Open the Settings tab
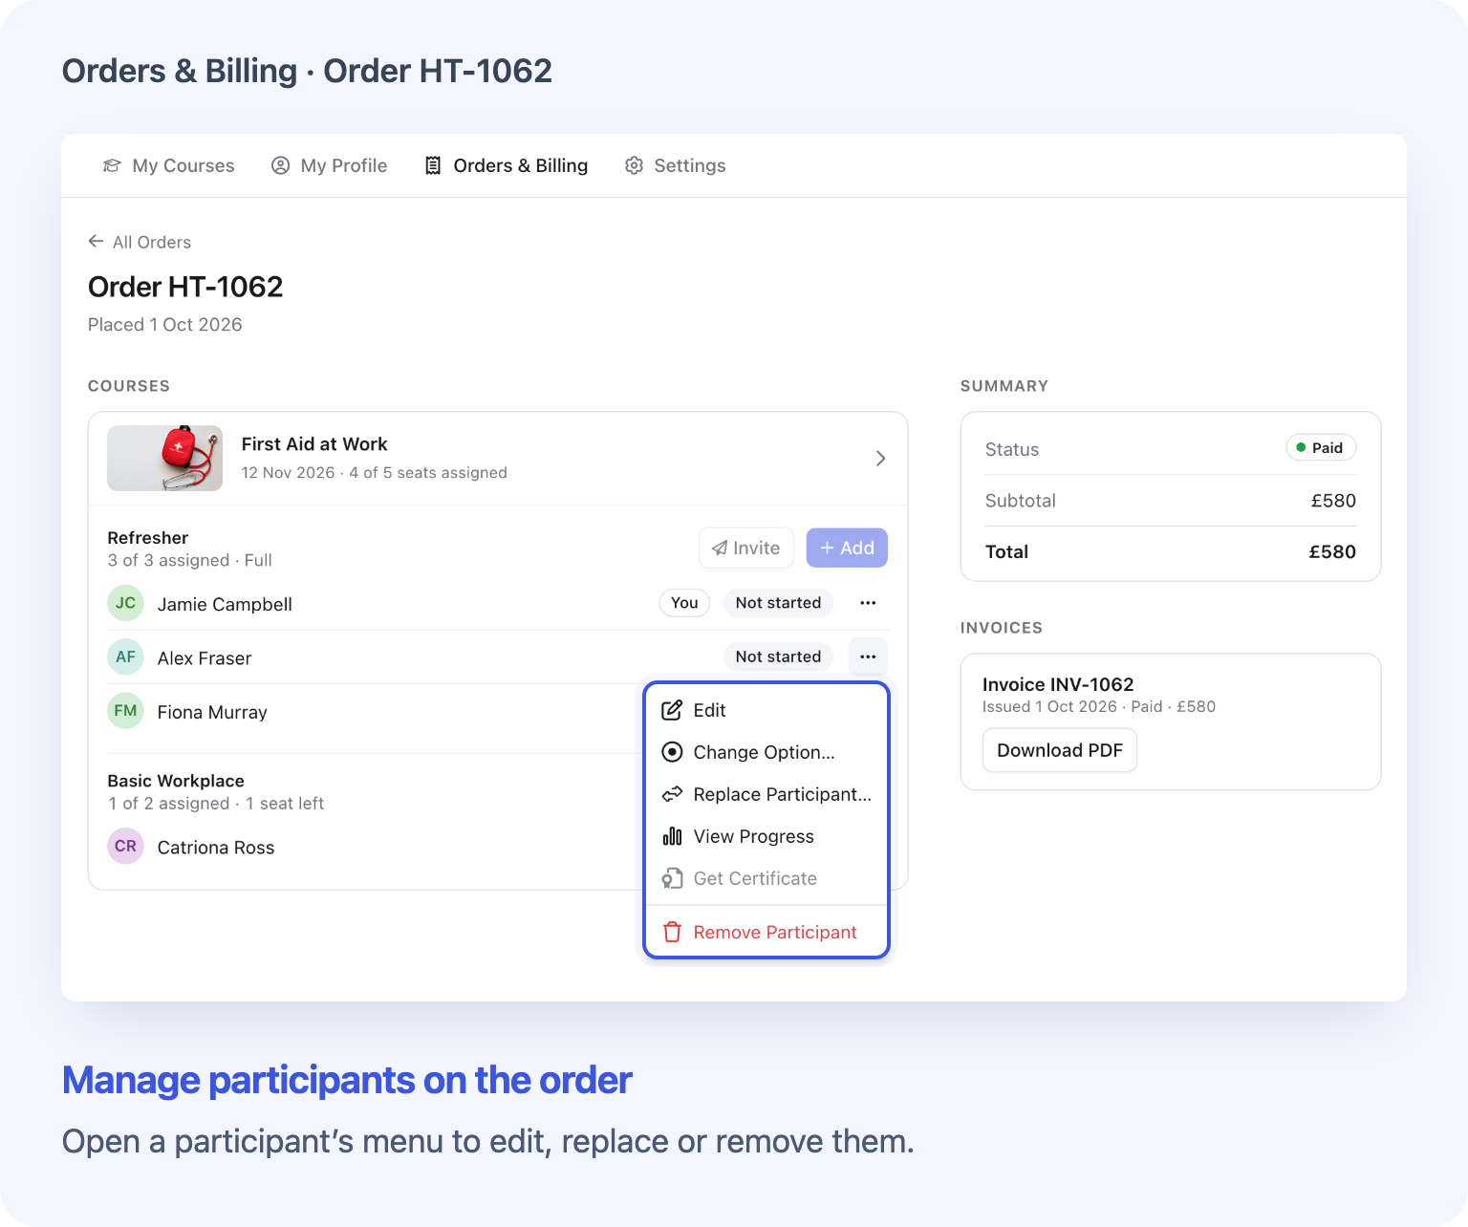This screenshot has height=1227, width=1468. (x=675, y=165)
